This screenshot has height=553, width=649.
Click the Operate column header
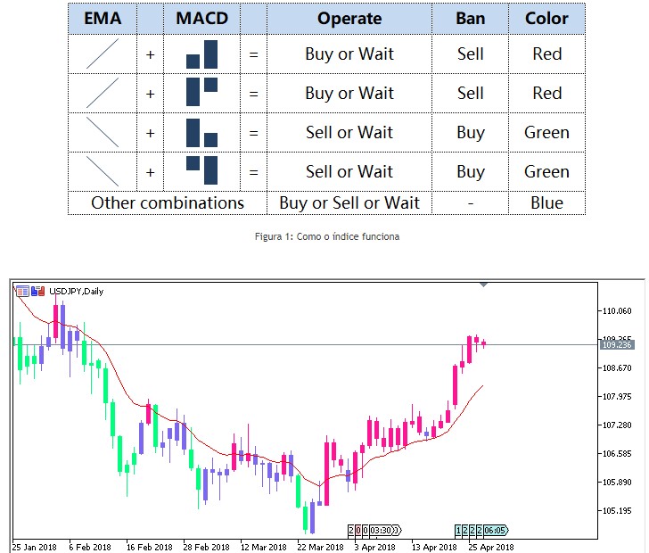[349, 18]
